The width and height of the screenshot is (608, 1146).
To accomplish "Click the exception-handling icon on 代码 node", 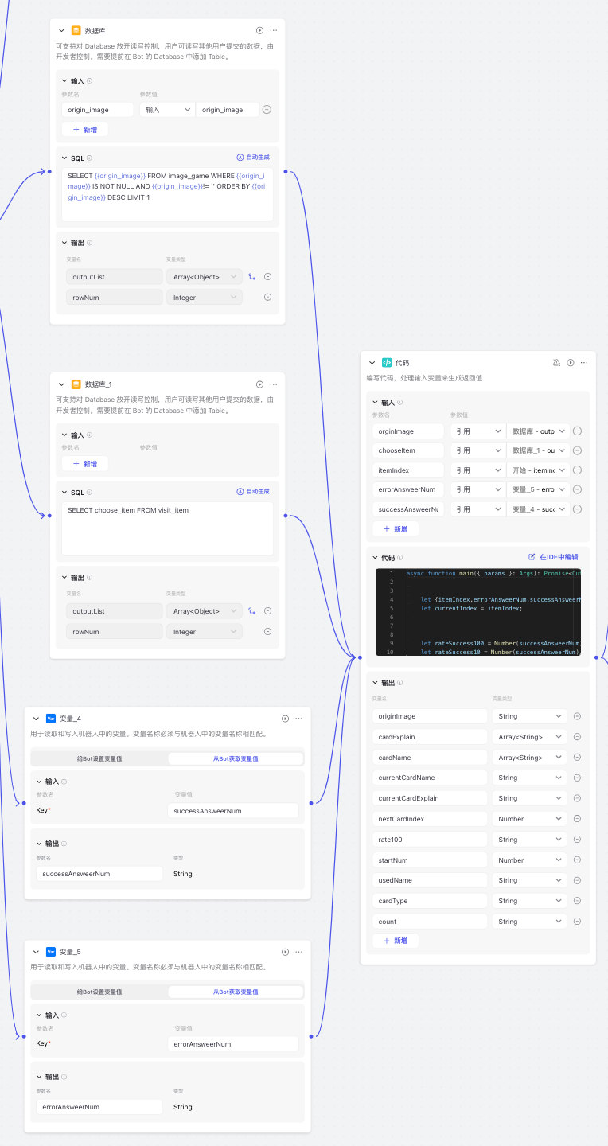I will pos(557,362).
